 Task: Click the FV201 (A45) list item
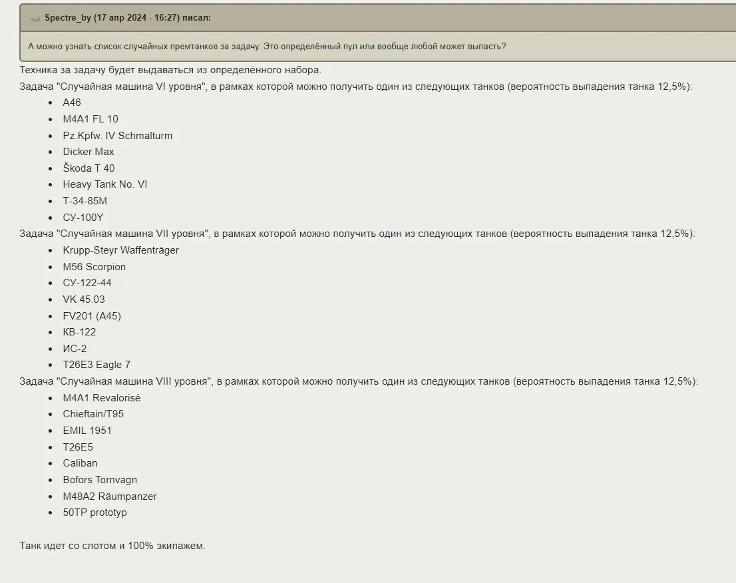[x=92, y=316]
